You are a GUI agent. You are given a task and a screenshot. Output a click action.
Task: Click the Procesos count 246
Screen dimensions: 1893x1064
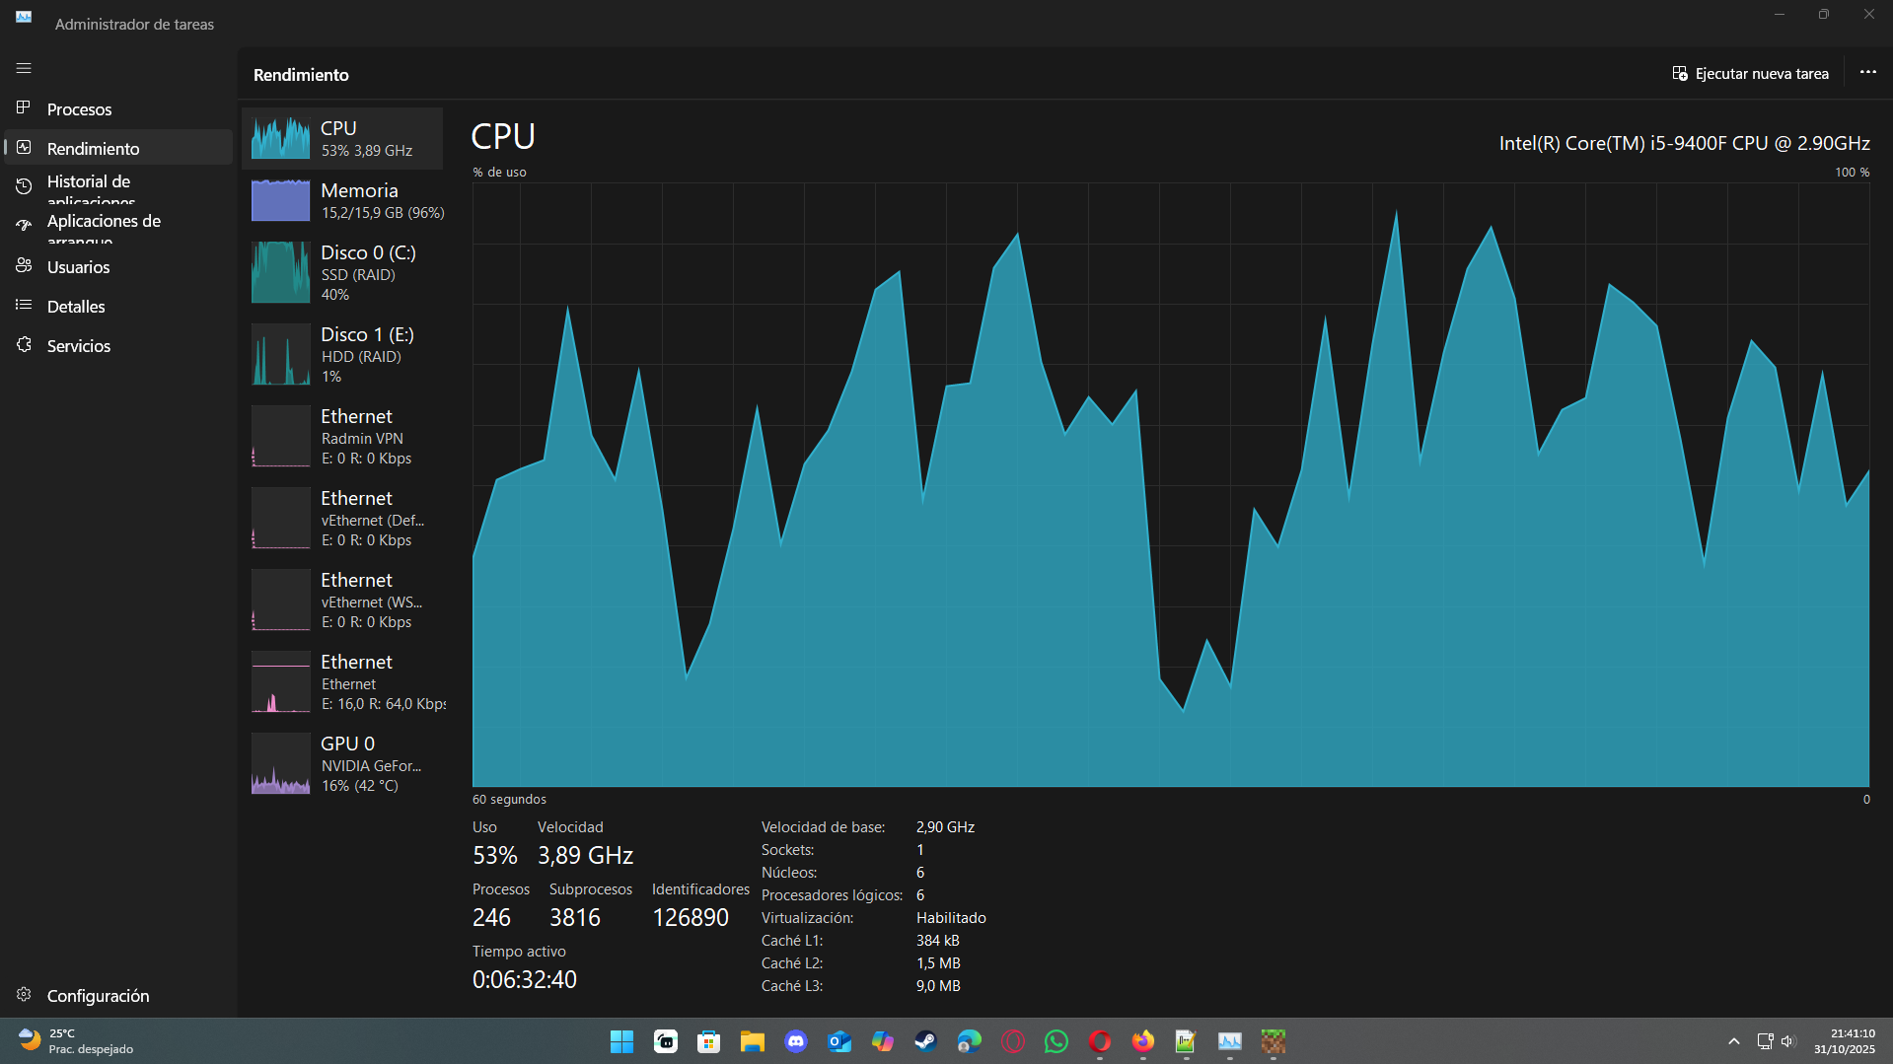click(x=491, y=917)
